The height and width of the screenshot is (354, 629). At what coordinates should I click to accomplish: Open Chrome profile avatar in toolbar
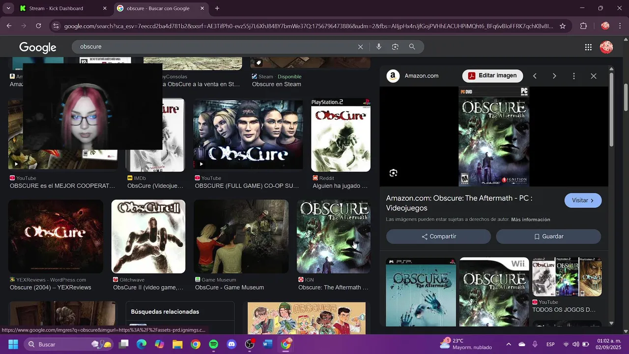(605, 26)
